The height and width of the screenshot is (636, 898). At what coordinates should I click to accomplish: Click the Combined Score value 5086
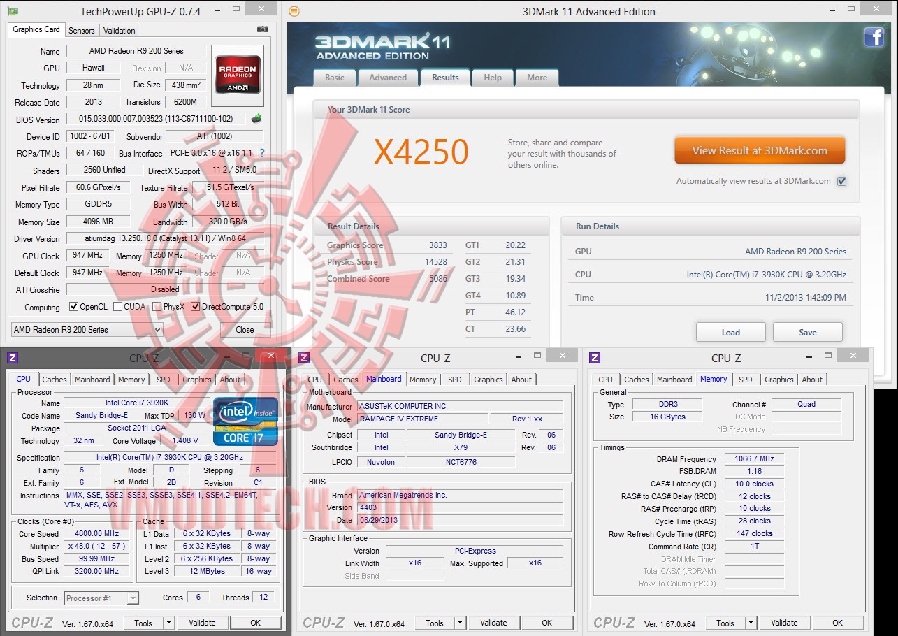438,279
